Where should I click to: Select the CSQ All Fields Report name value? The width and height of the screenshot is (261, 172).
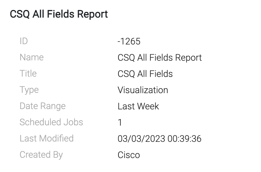pyautogui.click(x=159, y=58)
